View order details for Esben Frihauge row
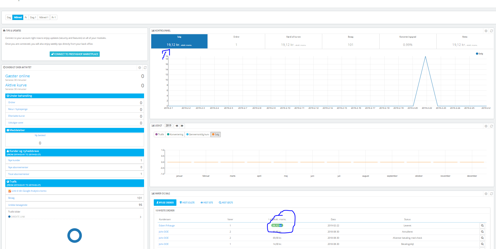This screenshot has height=249, width=496. [482, 225]
